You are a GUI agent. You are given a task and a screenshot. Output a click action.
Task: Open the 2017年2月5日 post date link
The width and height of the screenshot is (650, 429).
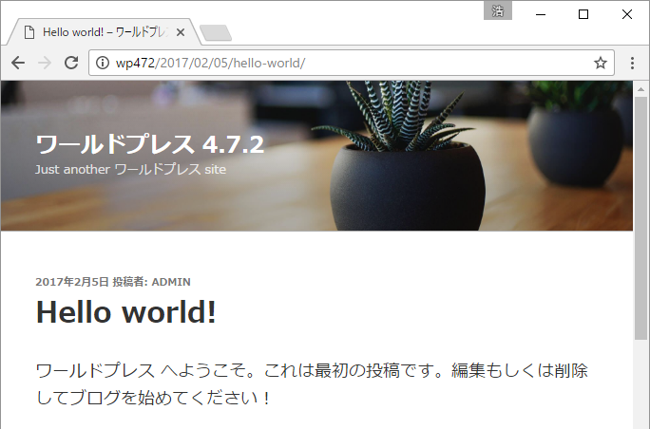71,282
